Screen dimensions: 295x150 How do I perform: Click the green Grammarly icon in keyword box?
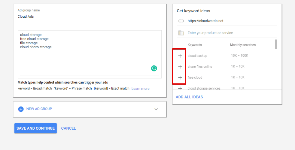(x=154, y=68)
